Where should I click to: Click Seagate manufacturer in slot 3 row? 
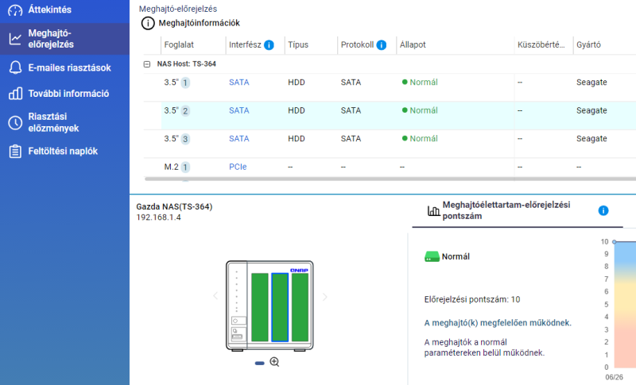[x=591, y=138]
